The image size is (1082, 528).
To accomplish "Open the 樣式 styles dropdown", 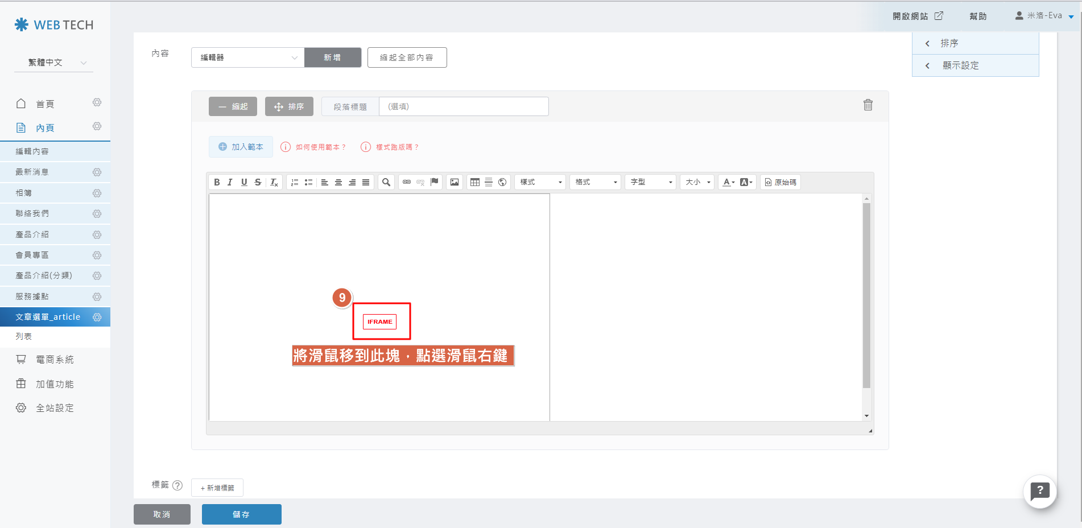I will click(x=540, y=182).
